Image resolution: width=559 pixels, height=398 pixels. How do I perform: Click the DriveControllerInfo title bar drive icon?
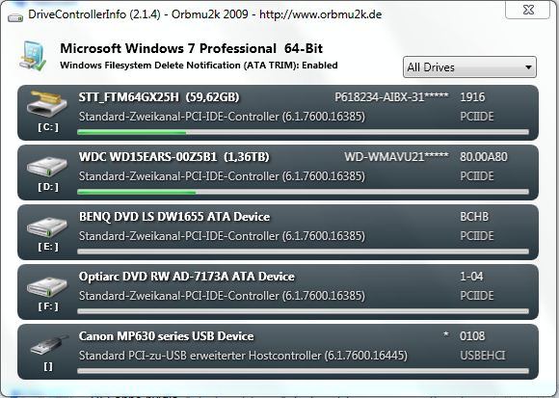pos(15,17)
